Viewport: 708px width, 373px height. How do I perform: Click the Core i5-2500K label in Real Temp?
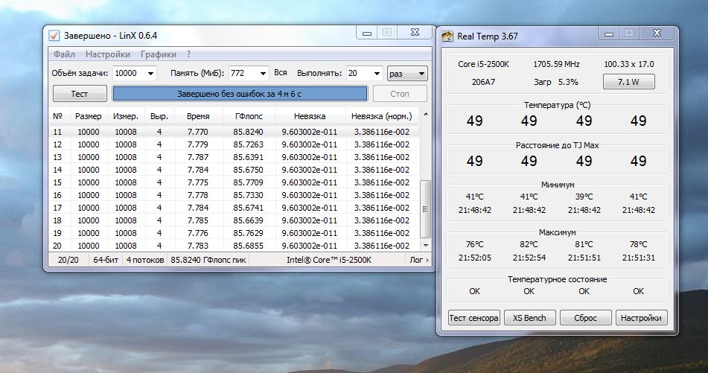(483, 64)
